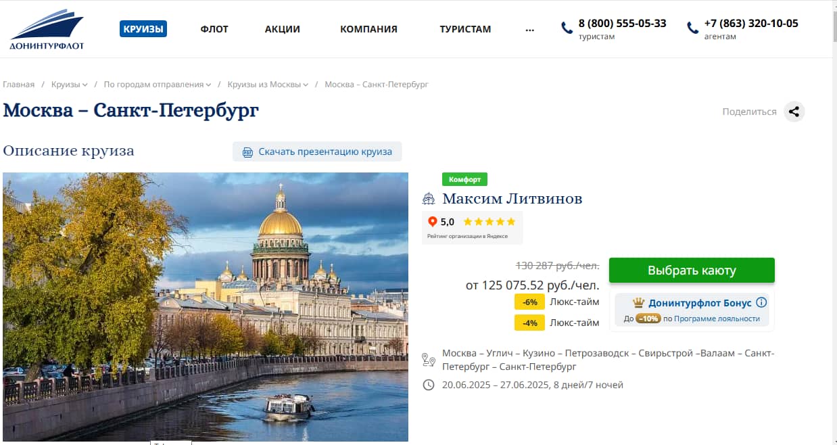Click the phone icon beside +7 (863) 320-10-05
The width and height of the screenshot is (837, 445).
click(x=692, y=28)
